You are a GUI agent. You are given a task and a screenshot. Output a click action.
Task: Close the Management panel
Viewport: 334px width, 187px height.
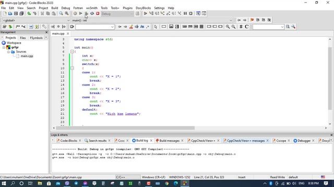pos(46,32)
